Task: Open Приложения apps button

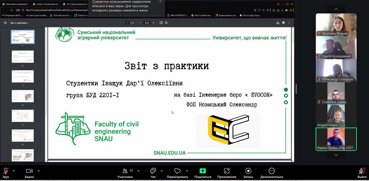Action: pyautogui.click(x=227, y=173)
